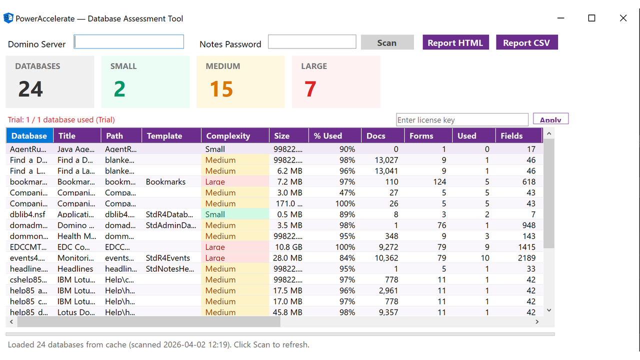This screenshot has height=360, width=640.
Task: Maximize the PowerAccelerate window
Action: tap(591, 18)
